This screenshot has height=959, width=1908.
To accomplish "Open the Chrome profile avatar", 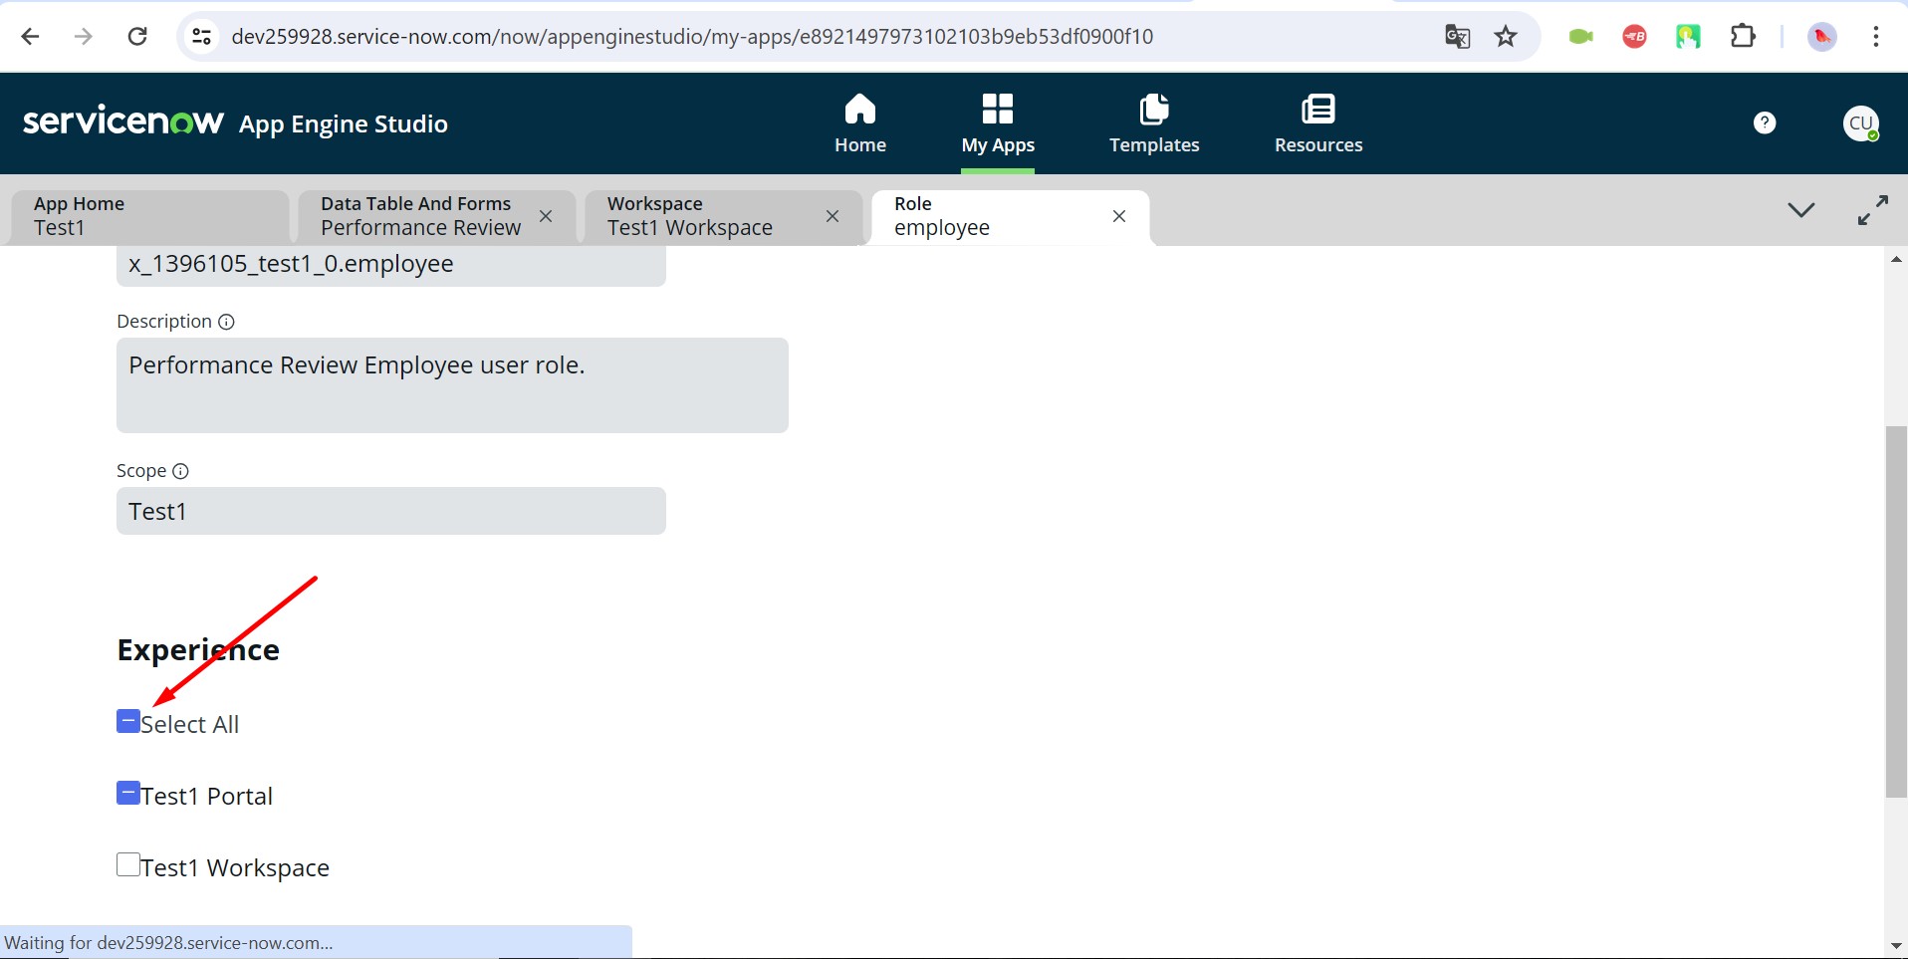I will tap(1822, 37).
